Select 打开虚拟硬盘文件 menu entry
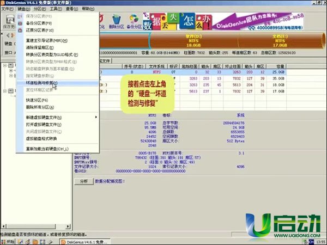 point(58,125)
